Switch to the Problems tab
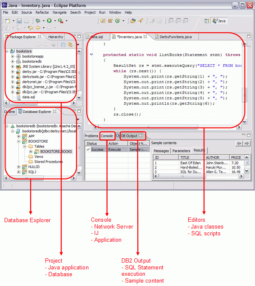 [91, 136]
